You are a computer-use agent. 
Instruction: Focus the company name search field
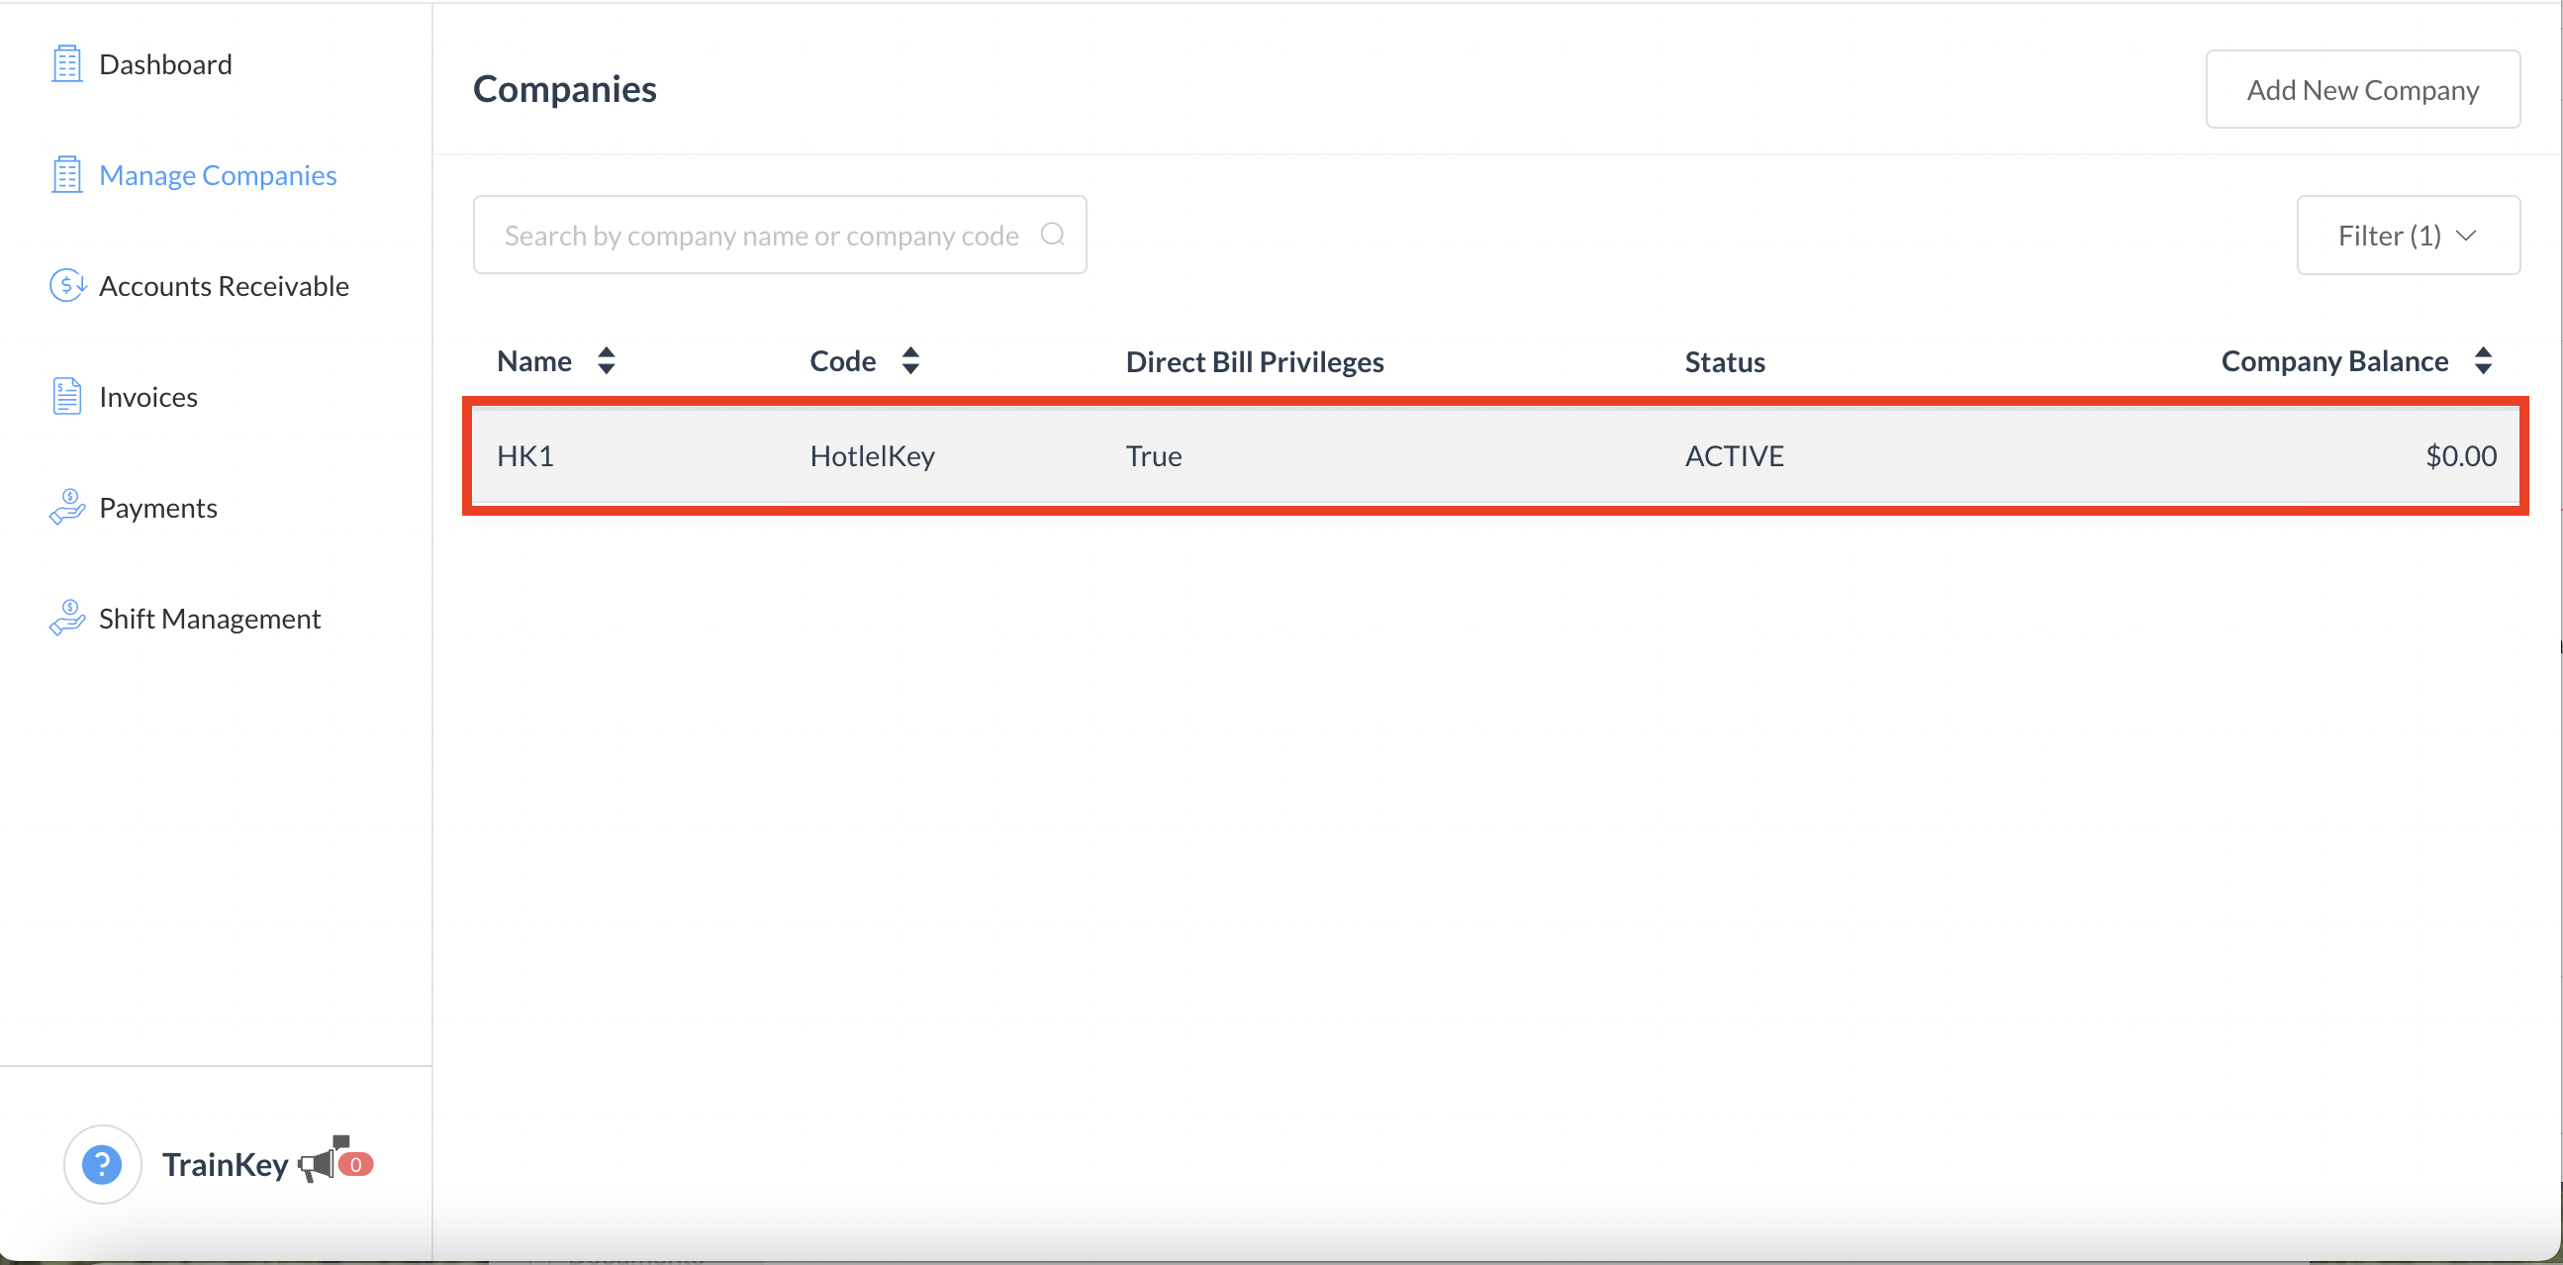pos(761,236)
